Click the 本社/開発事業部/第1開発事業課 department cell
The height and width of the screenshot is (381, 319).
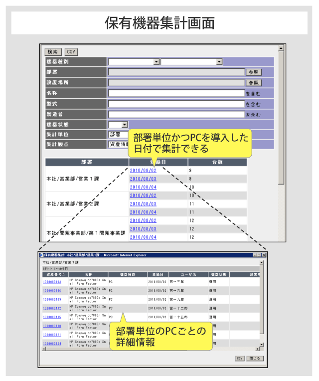pyautogui.click(x=87, y=229)
